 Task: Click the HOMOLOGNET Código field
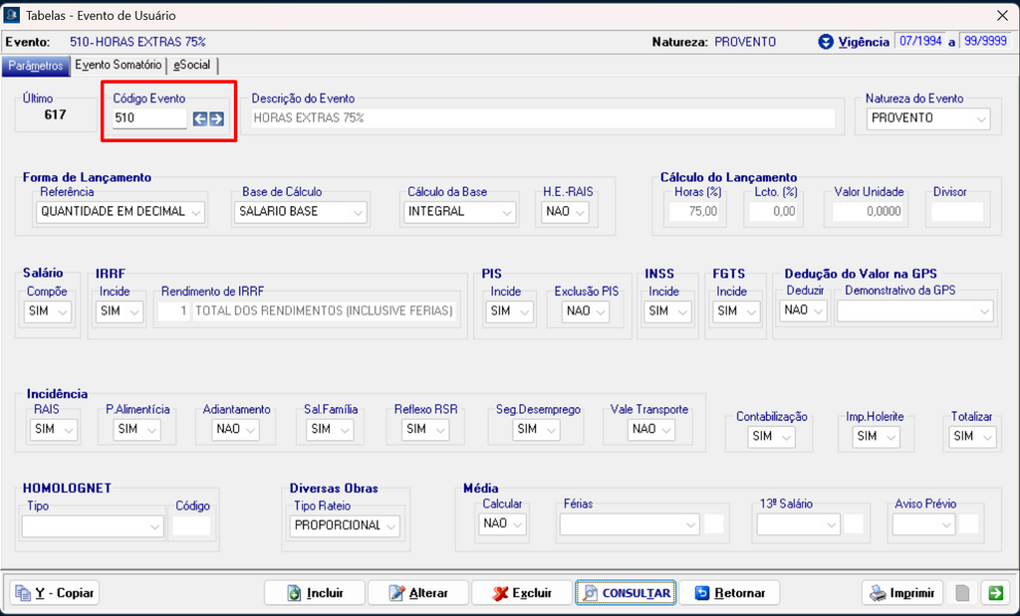(192, 525)
